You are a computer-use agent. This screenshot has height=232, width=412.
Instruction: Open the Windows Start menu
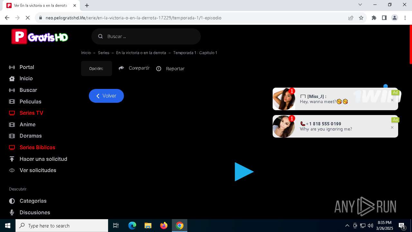(8, 226)
